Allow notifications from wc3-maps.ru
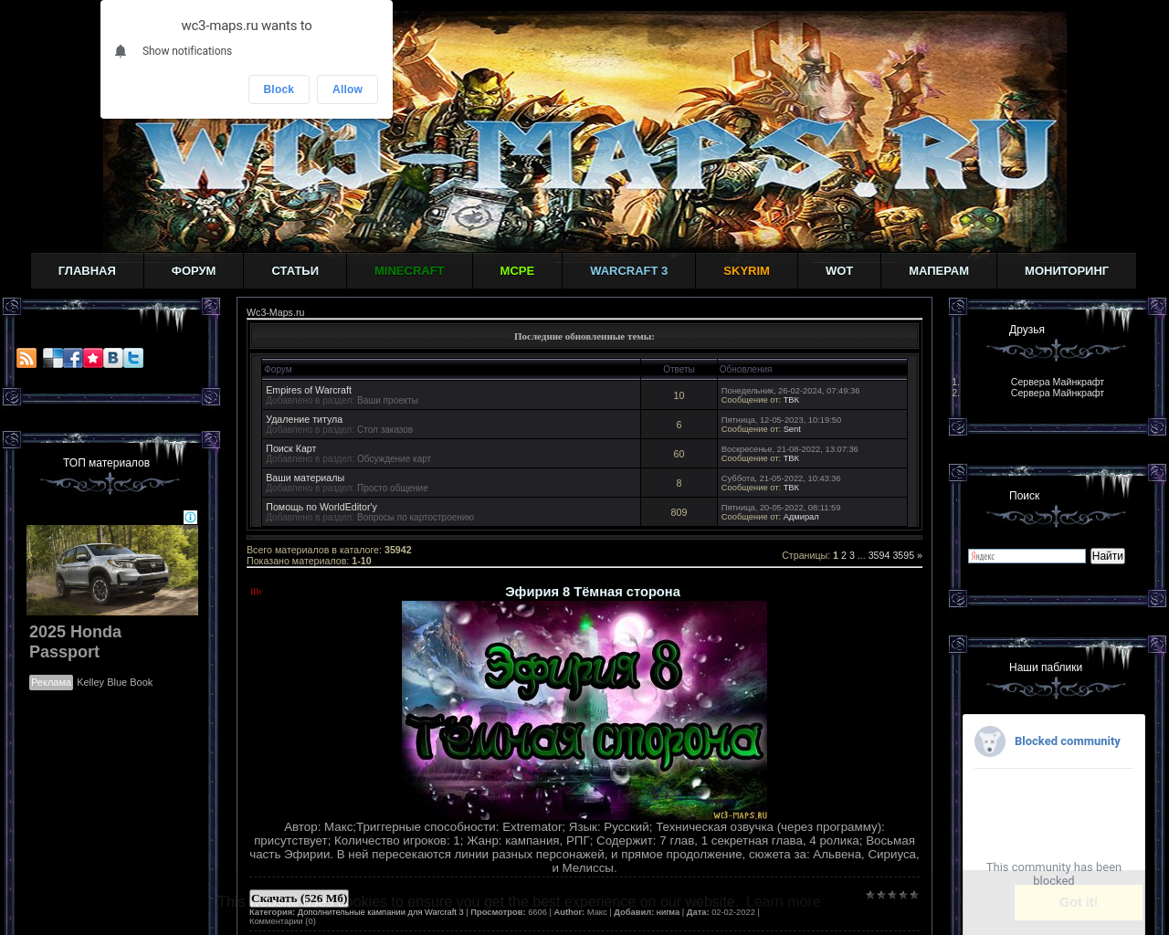 pyautogui.click(x=347, y=89)
